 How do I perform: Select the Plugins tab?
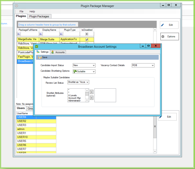coord(21,16)
